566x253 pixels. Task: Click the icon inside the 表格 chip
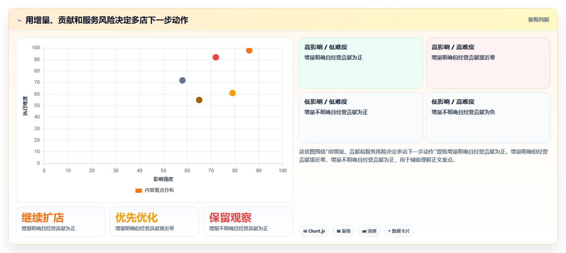pos(338,231)
